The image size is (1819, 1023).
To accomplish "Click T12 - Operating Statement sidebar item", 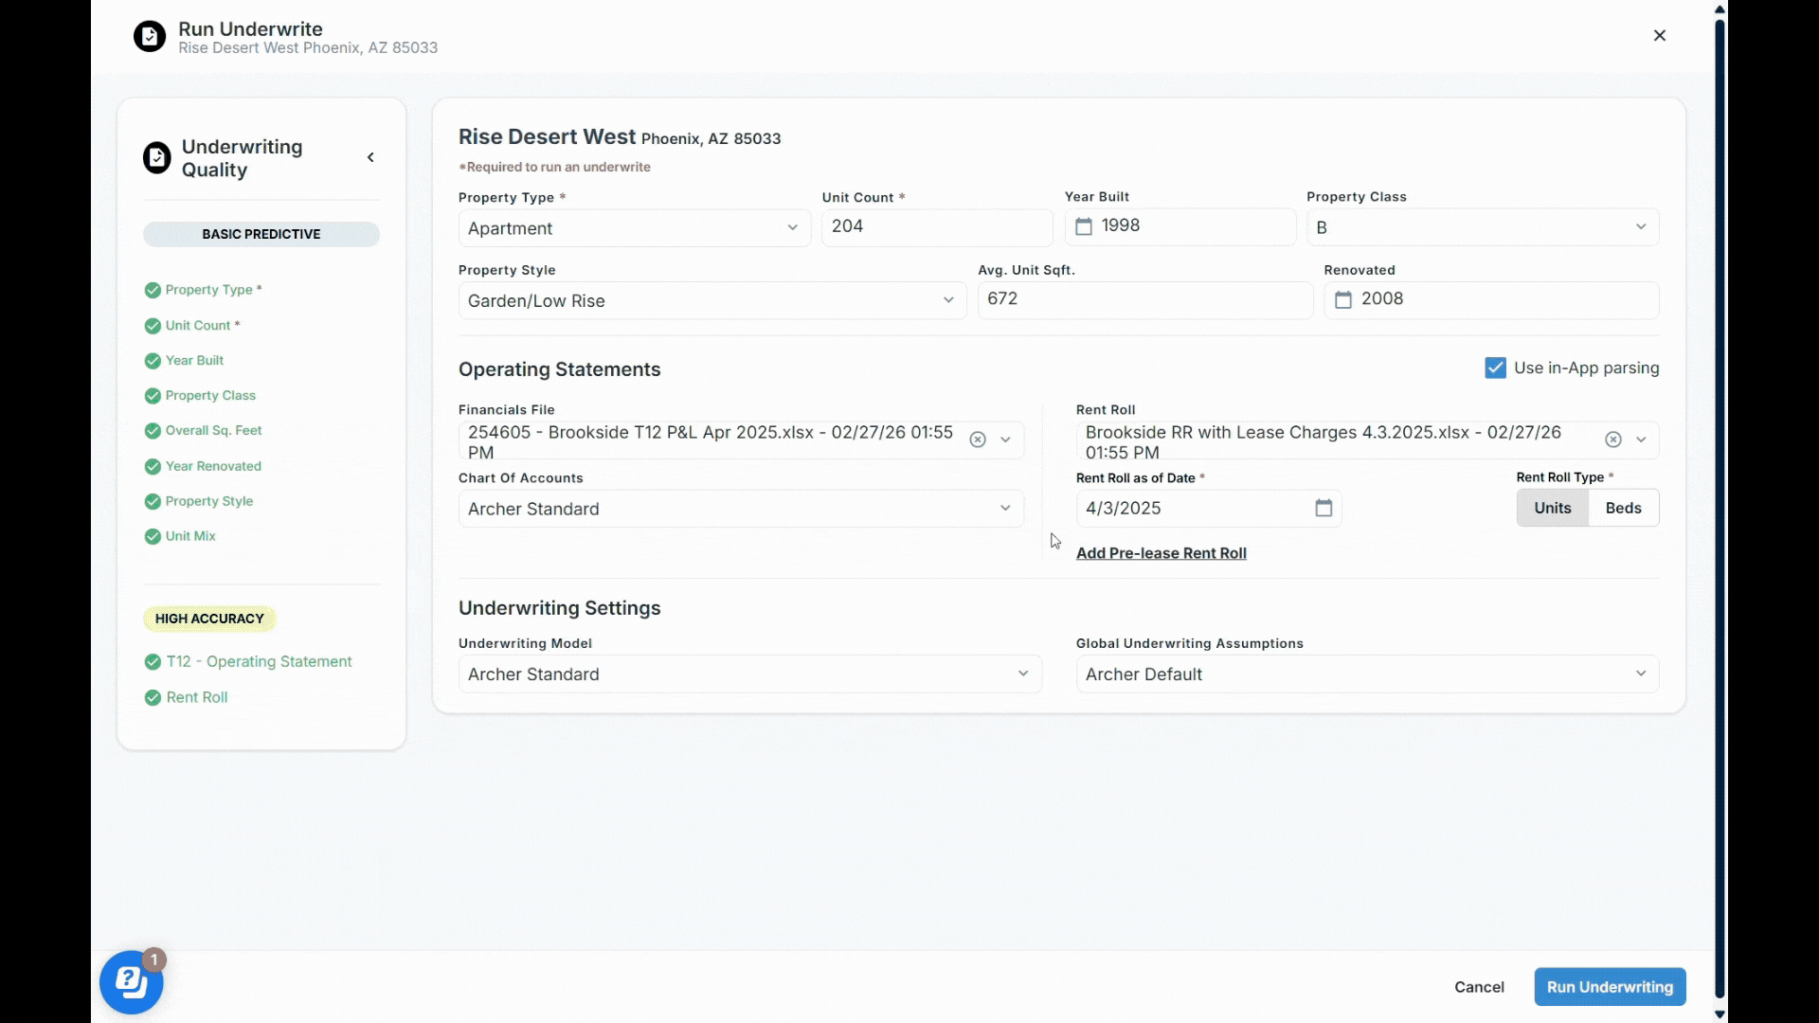I will pos(259,662).
